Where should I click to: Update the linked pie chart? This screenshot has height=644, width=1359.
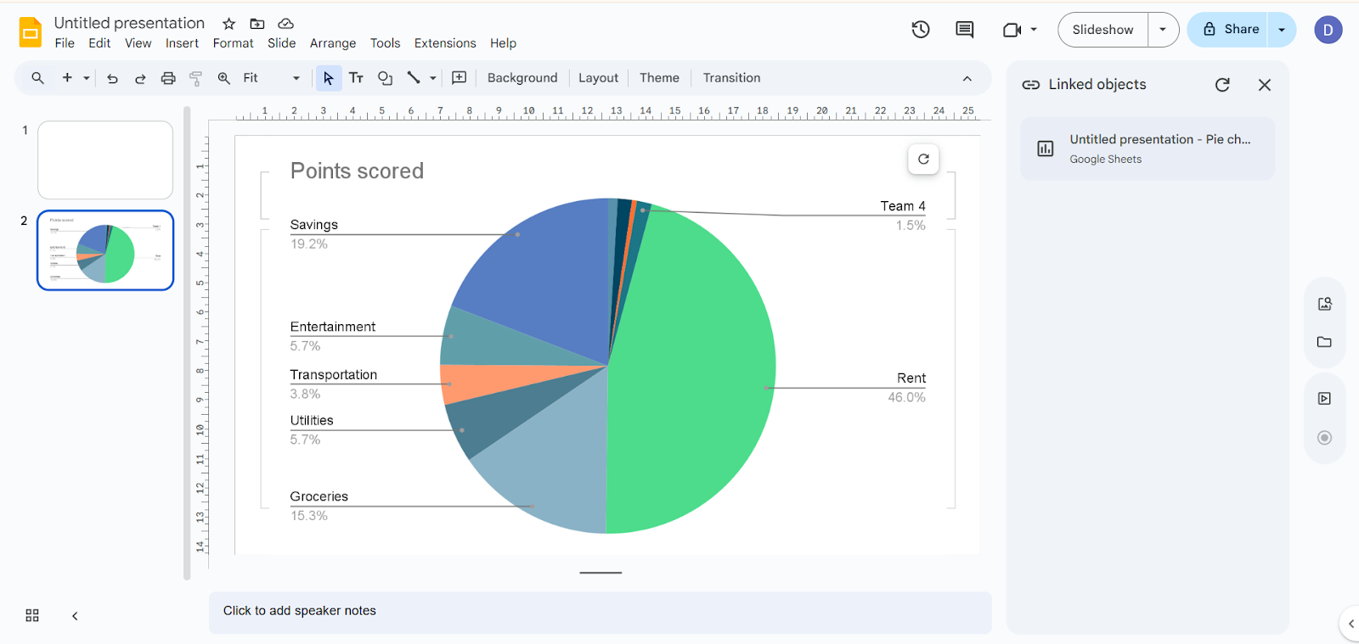coord(923,159)
